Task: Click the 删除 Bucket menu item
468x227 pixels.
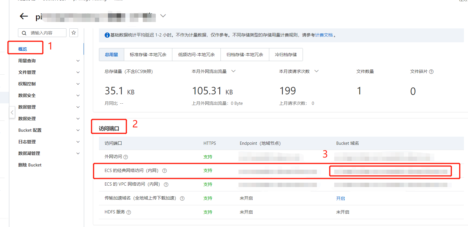Action: [30, 165]
